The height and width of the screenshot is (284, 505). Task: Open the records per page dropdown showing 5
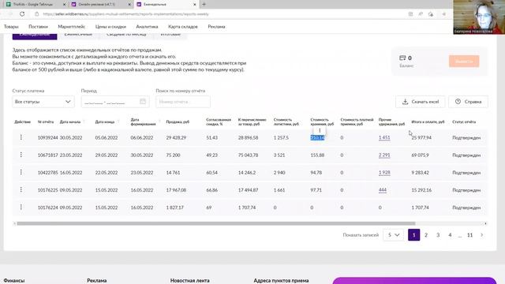(x=393, y=235)
